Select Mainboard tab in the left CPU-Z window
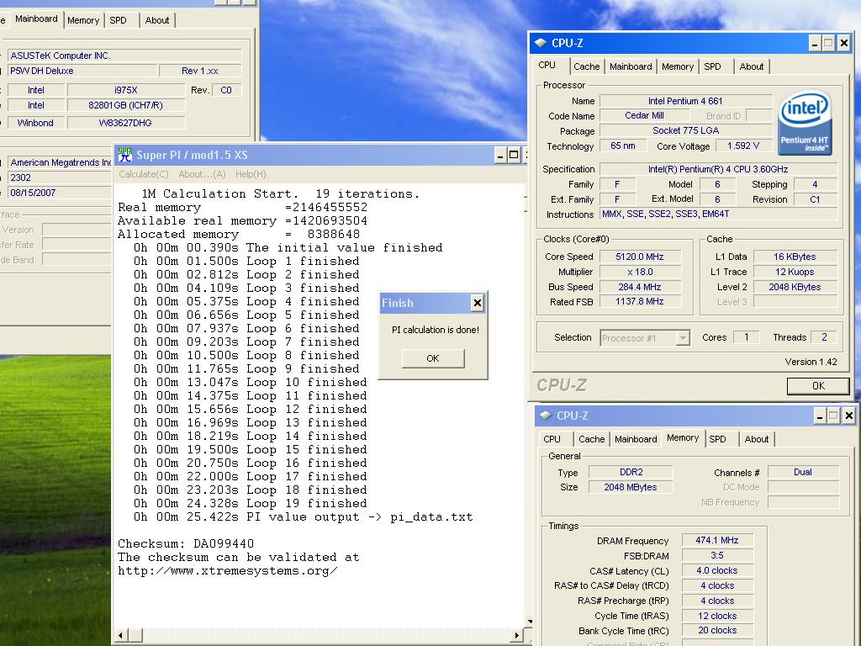The height and width of the screenshot is (646, 861). point(36,19)
